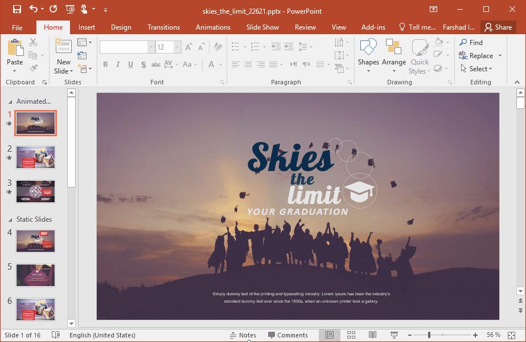Toggle Normal view button in status bar

[x=330, y=335]
